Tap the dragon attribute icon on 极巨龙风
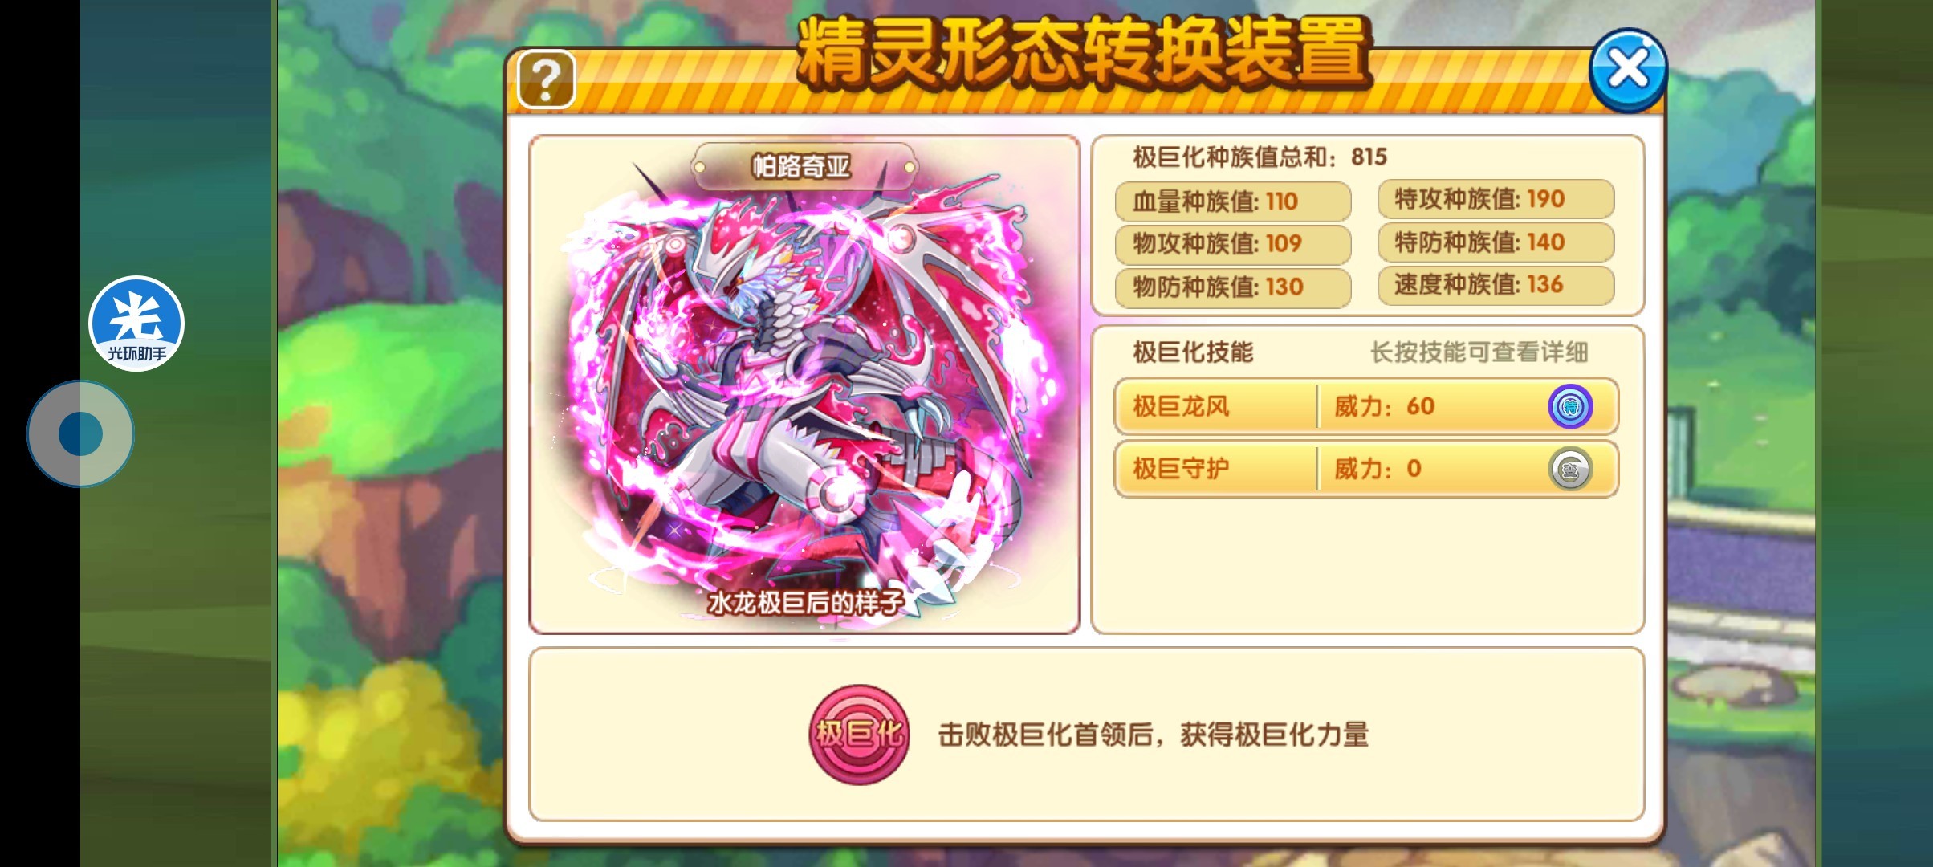 [1570, 406]
